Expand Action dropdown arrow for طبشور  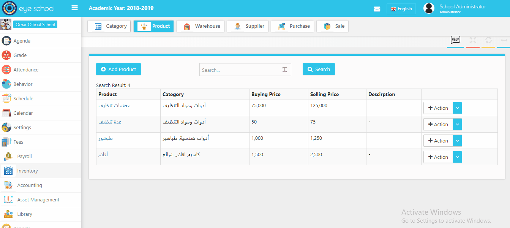(x=458, y=141)
